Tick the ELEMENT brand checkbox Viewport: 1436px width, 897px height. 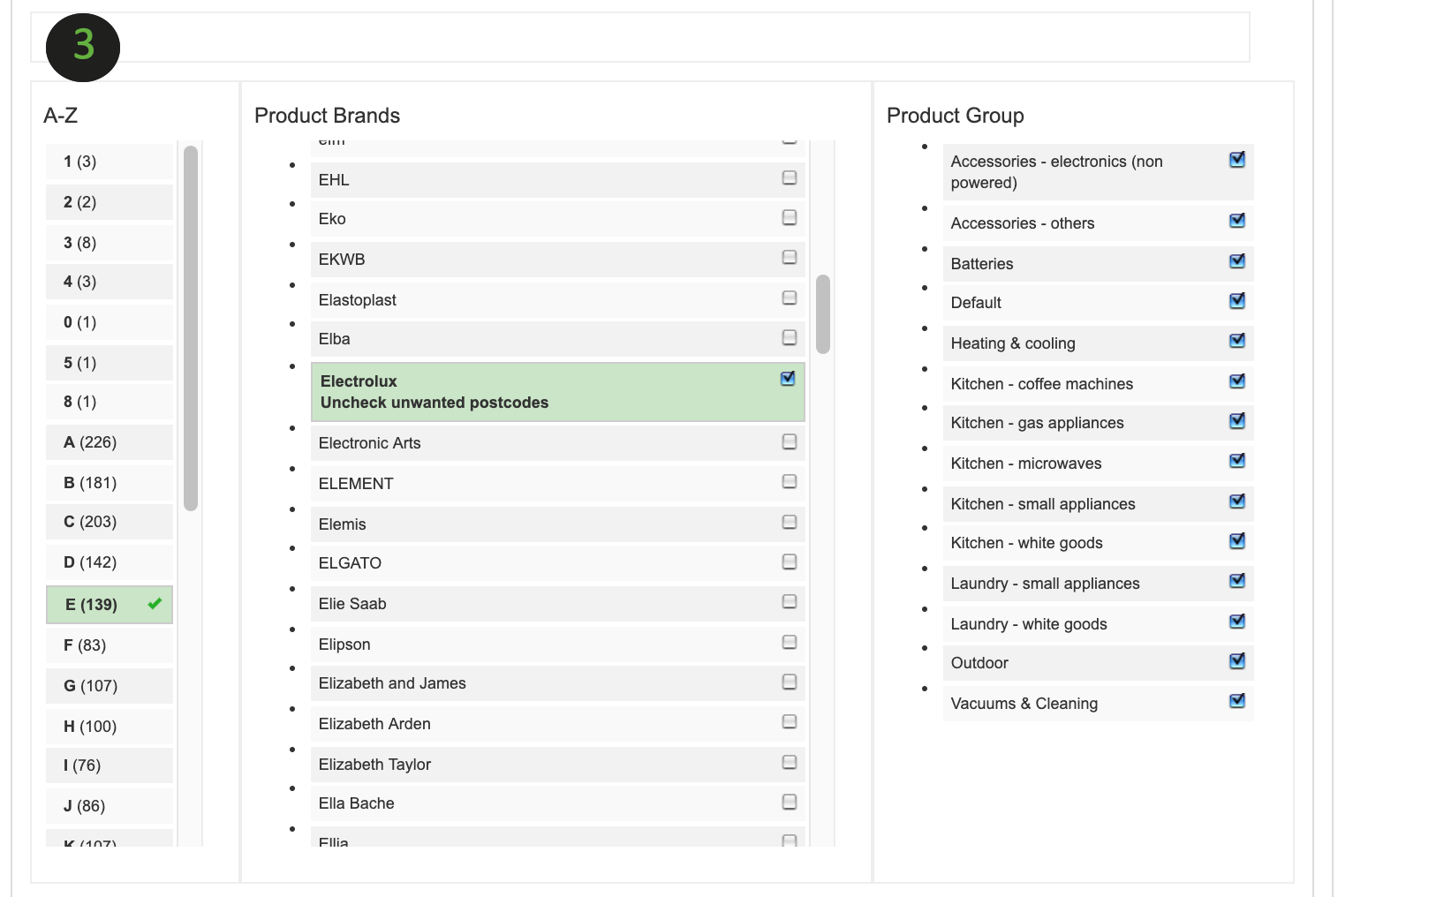tap(790, 481)
